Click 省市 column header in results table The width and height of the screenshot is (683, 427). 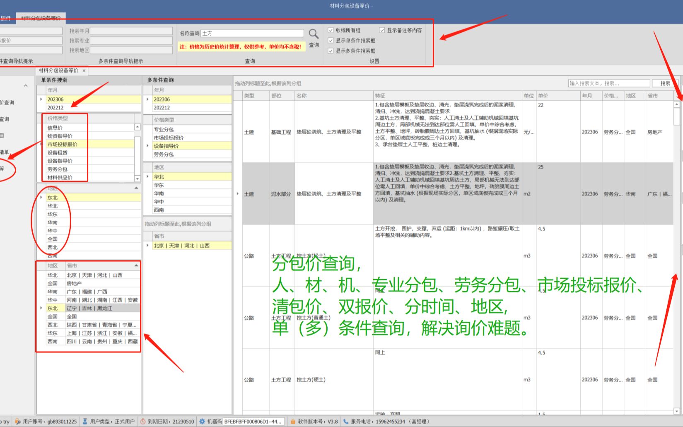click(659, 96)
